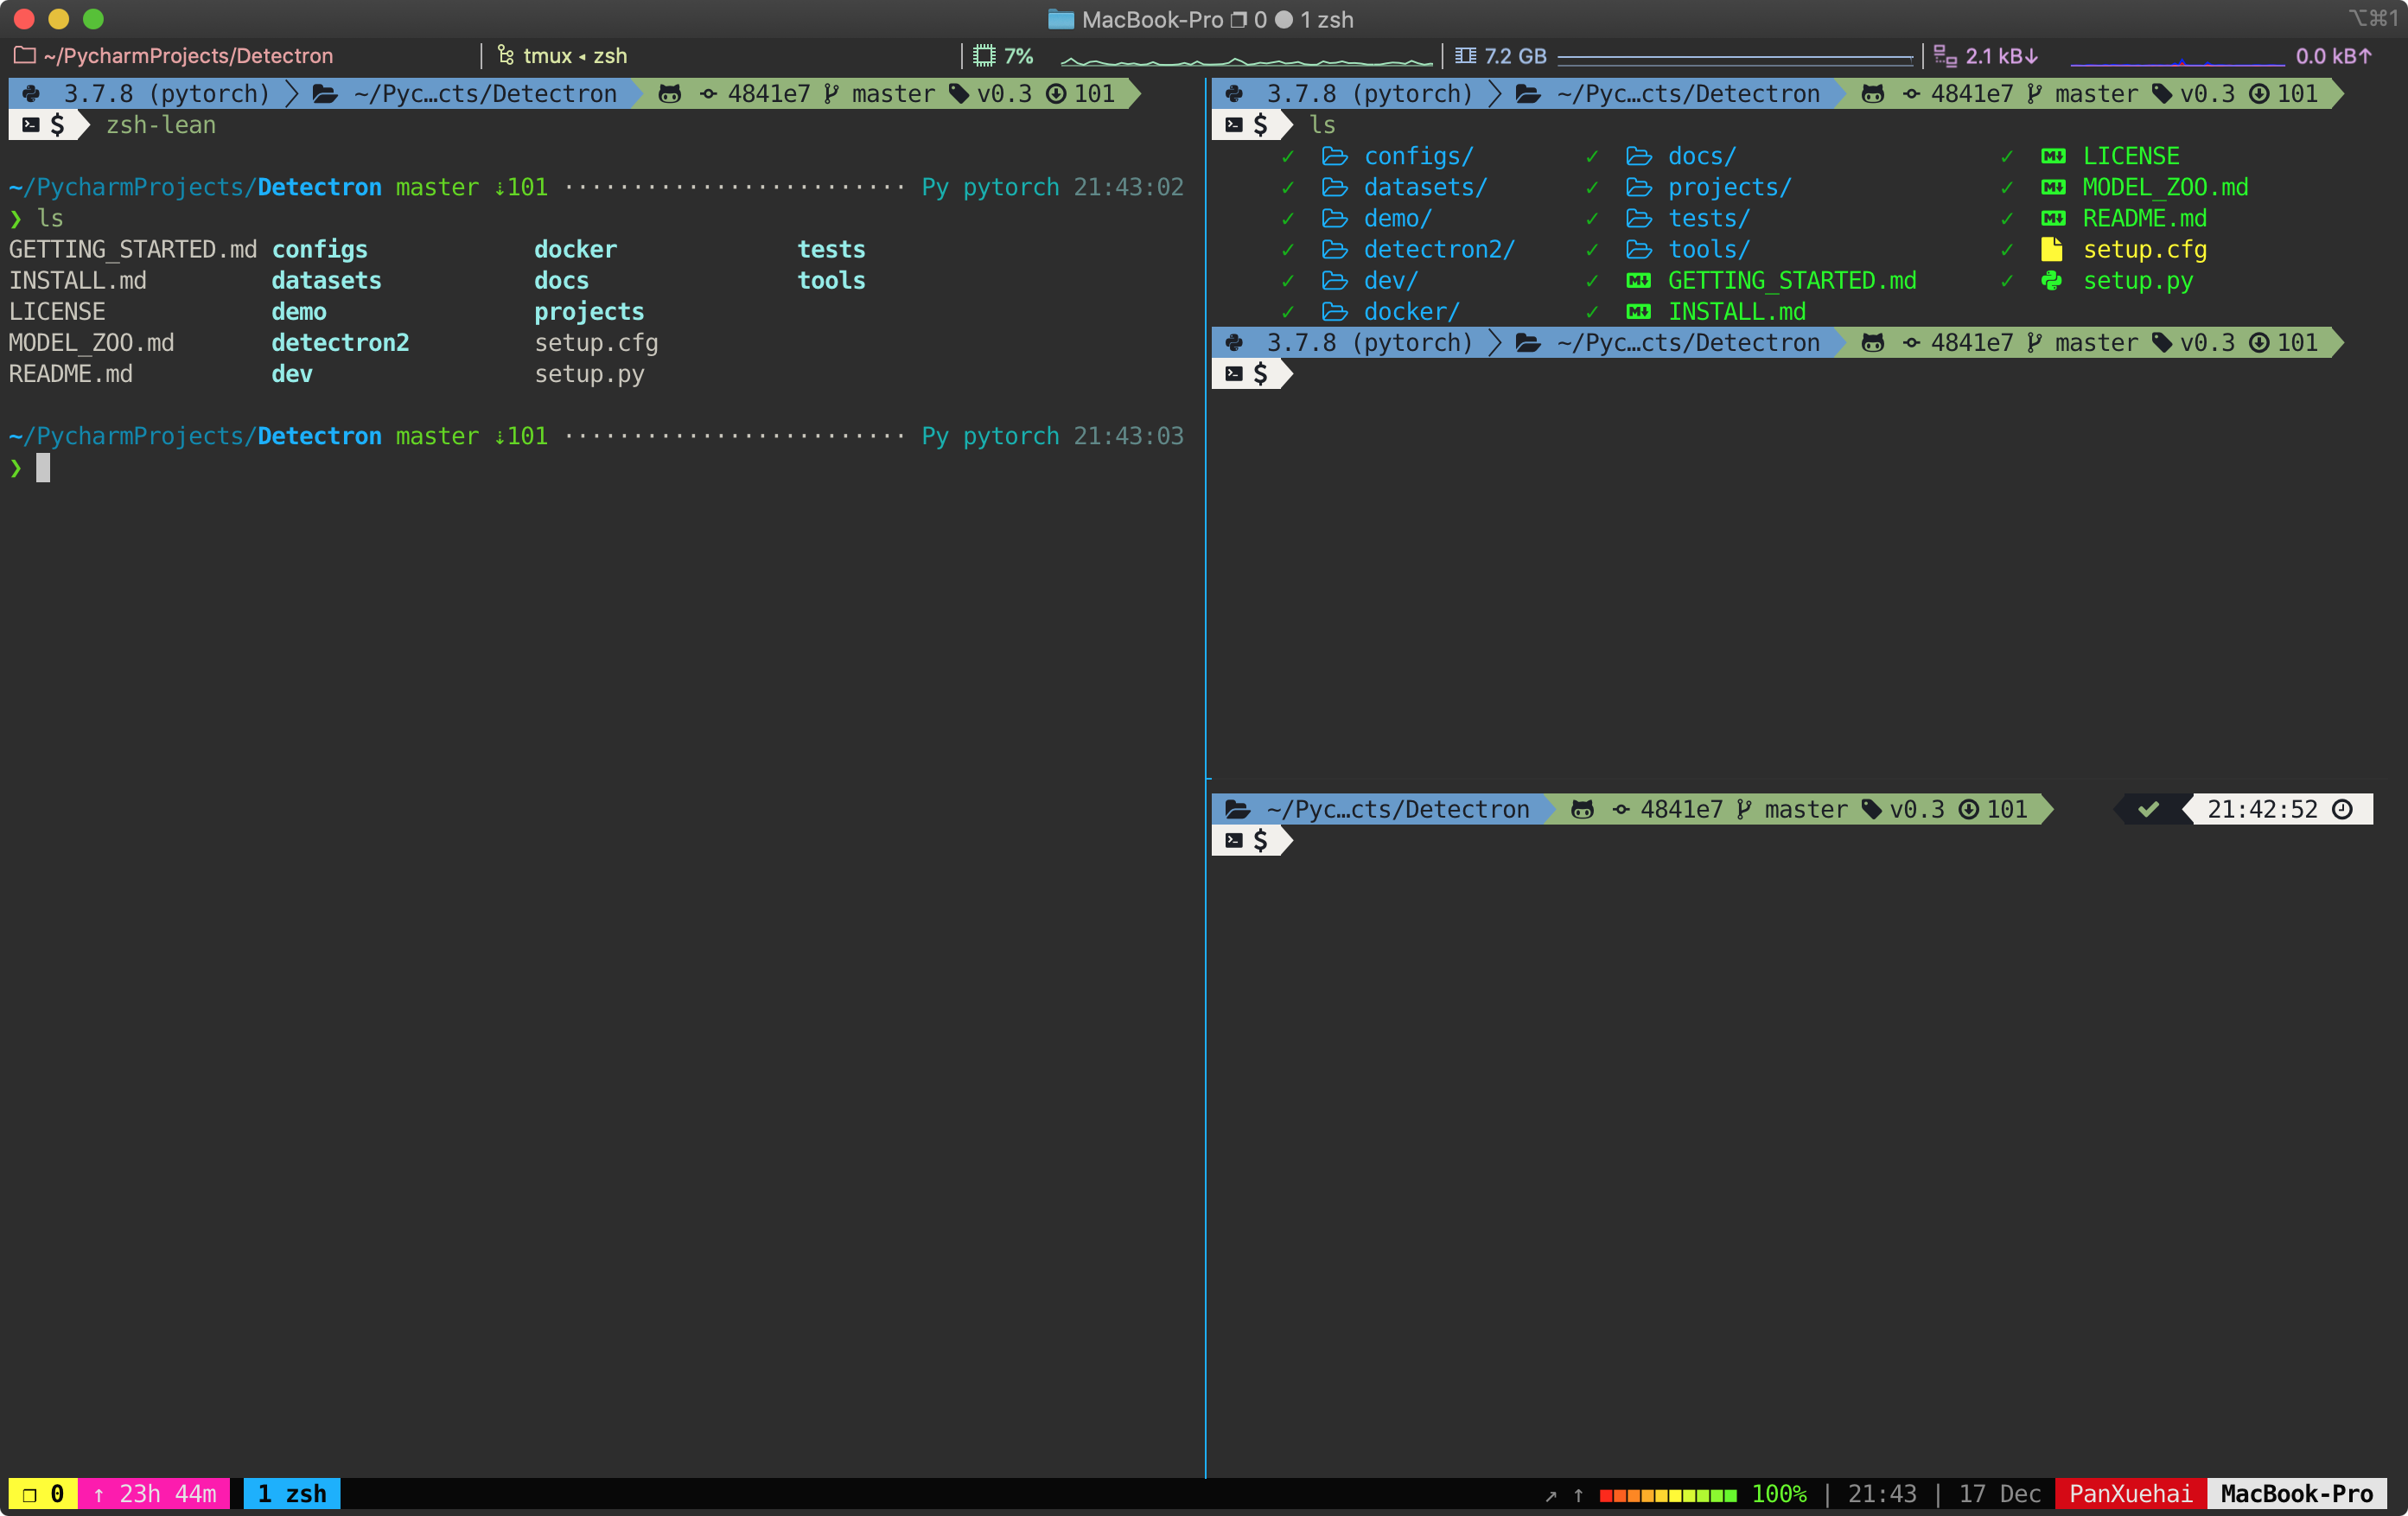
Task: Click the 'demo/' entry in right pane
Action: [x=1398, y=218]
